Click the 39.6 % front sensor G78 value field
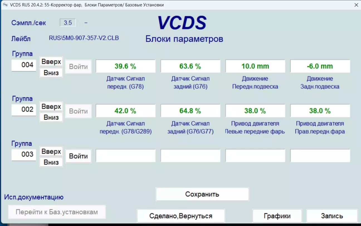This screenshot has width=361, height=226. (125, 66)
